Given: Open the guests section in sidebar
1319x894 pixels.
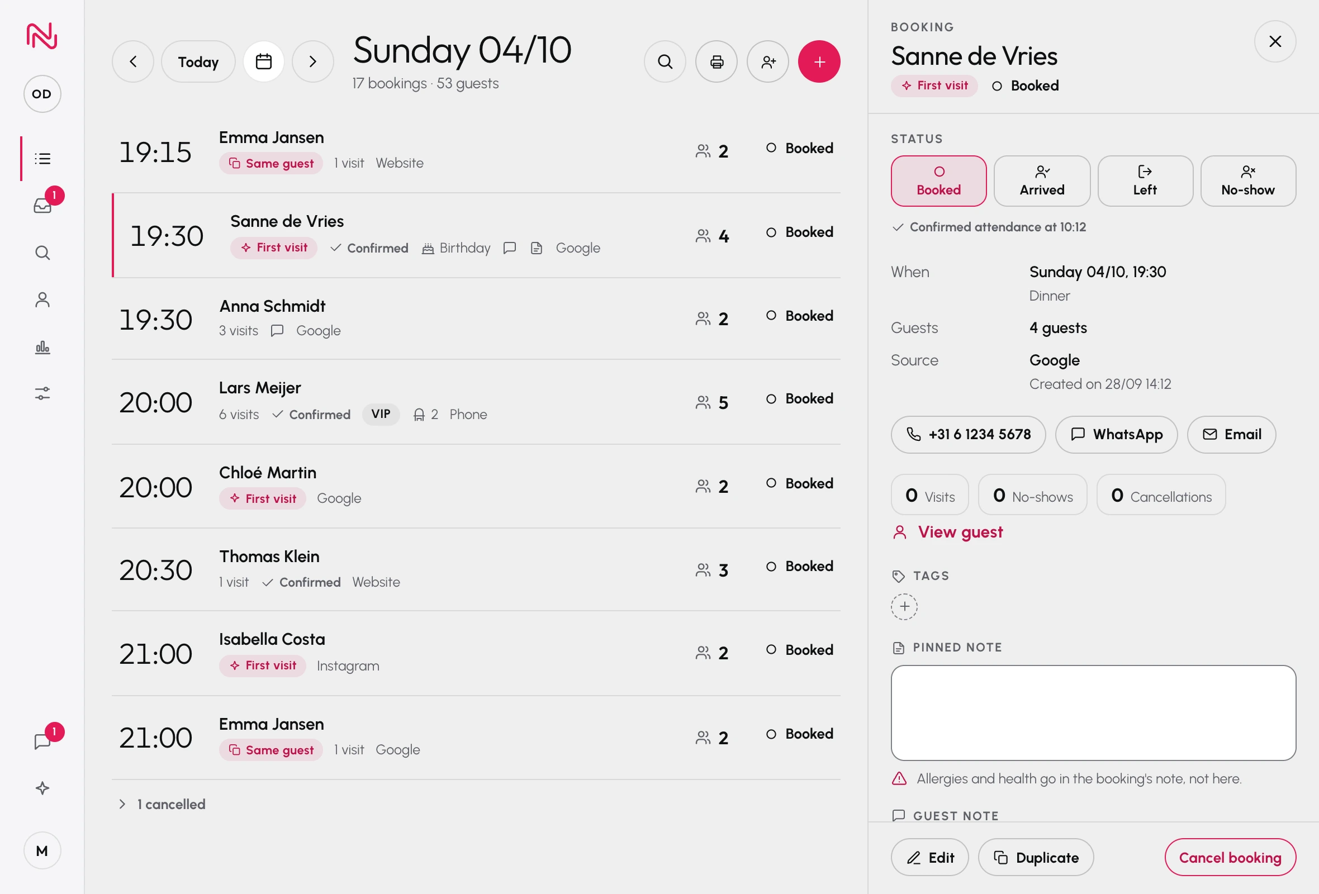Looking at the screenshot, I should click(42, 299).
